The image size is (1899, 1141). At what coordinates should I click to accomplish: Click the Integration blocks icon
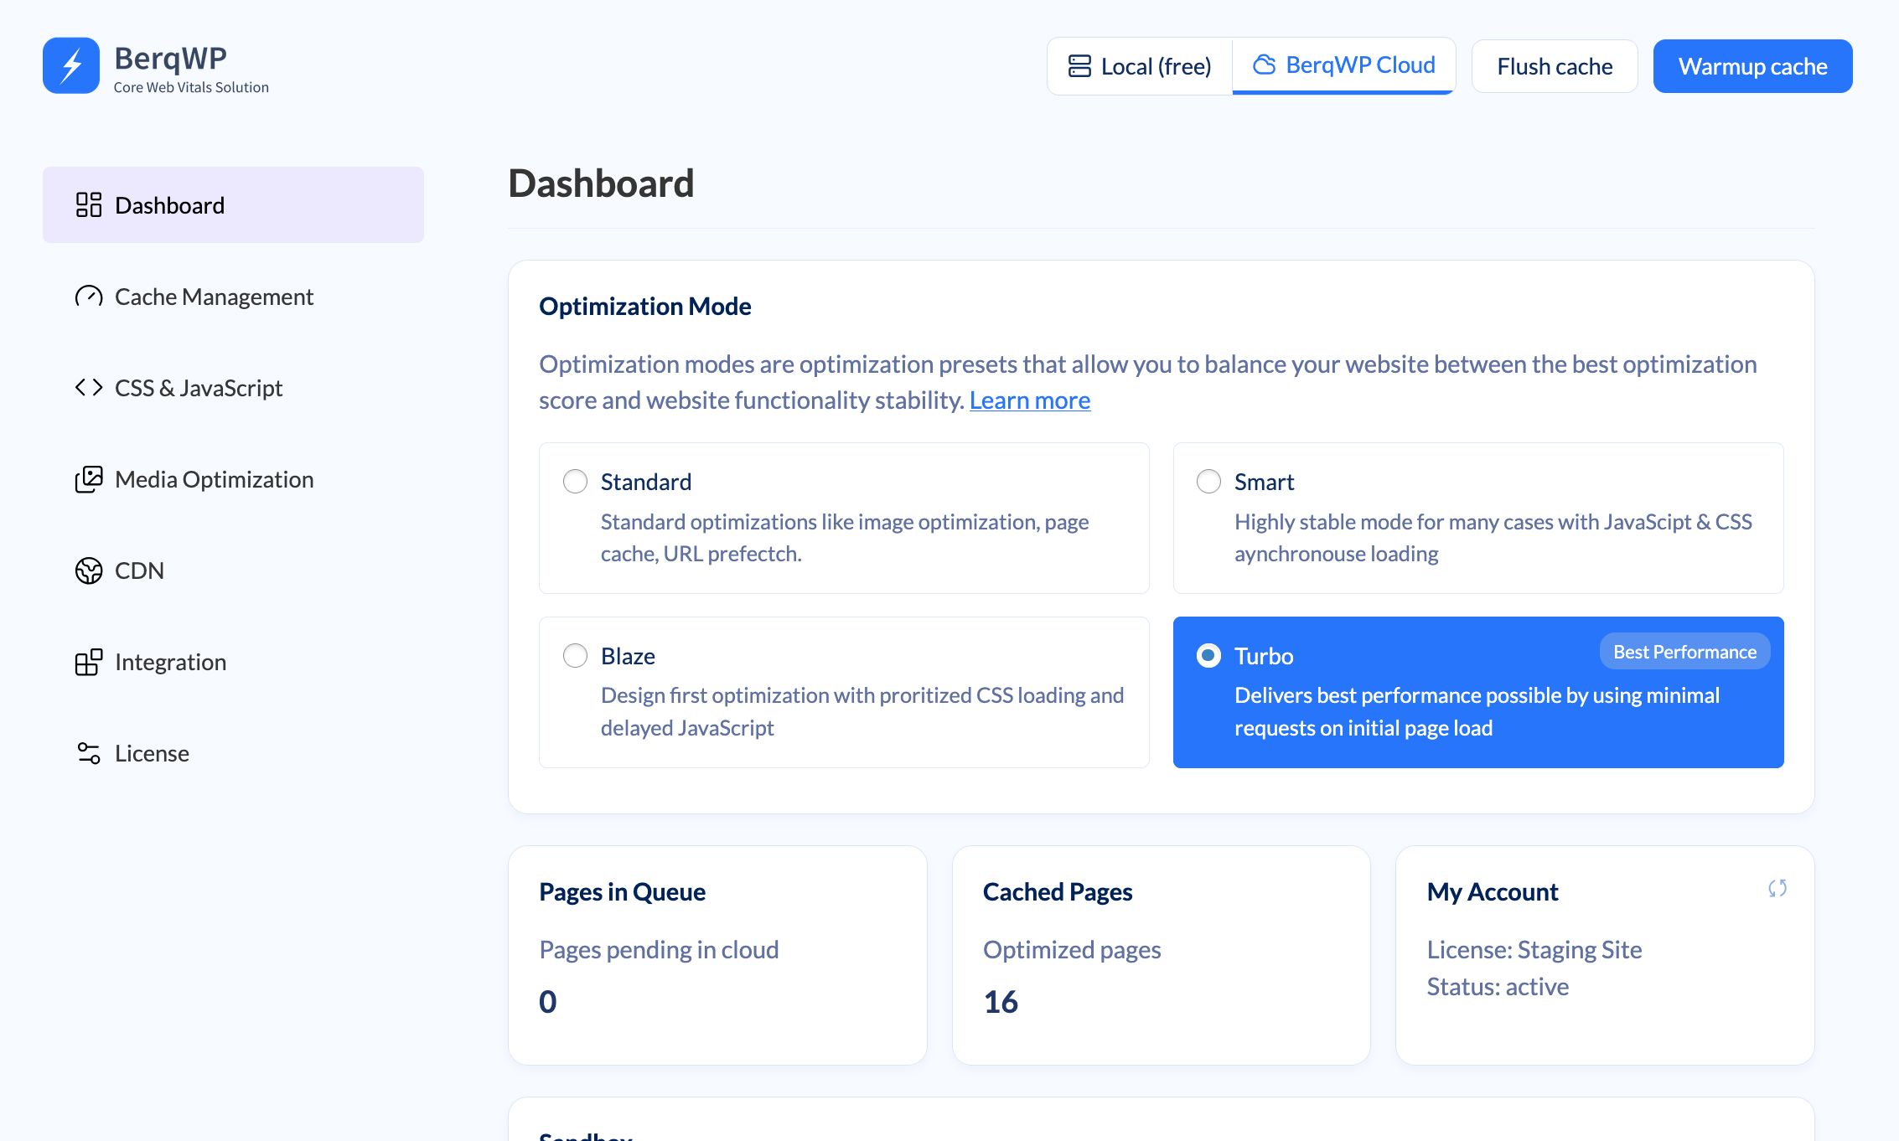[x=89, y=662]
